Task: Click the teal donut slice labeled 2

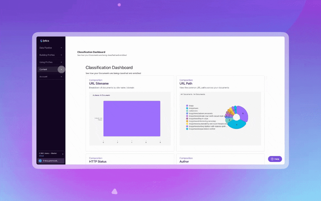Action: click(229, 120)
